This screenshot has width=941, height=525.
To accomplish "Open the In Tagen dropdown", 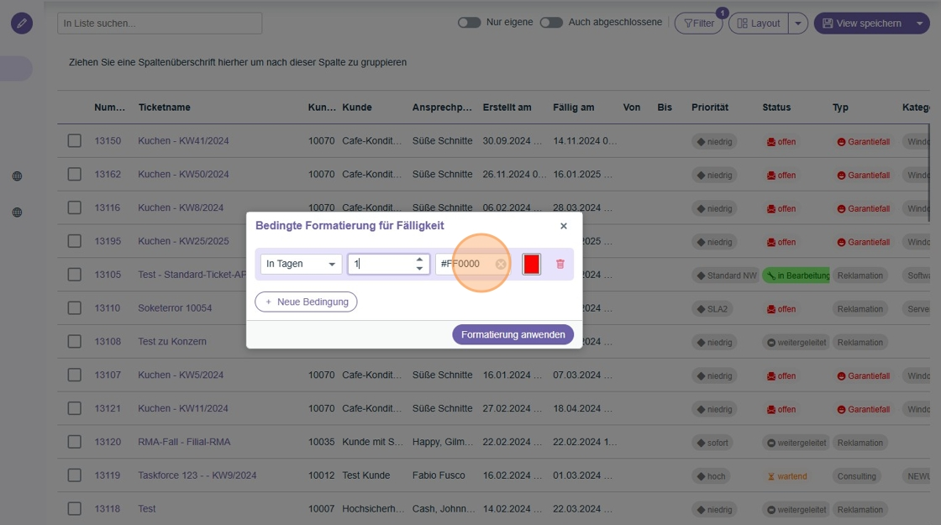I will (301, 264).
